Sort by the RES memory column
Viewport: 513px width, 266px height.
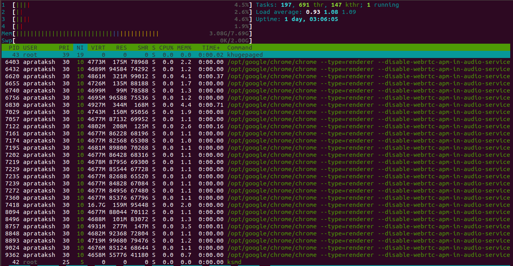tap(121, 48)
